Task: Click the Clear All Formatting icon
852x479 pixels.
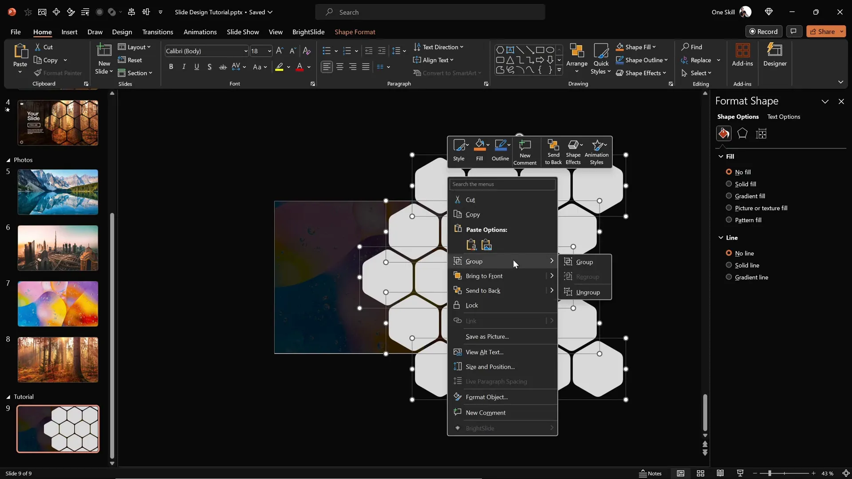Action: click(x=307, y=51)
